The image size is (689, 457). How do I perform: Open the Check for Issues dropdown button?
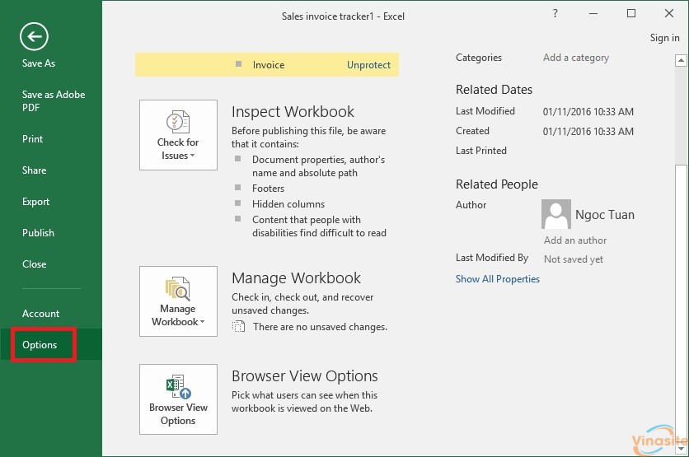[178, 135]
